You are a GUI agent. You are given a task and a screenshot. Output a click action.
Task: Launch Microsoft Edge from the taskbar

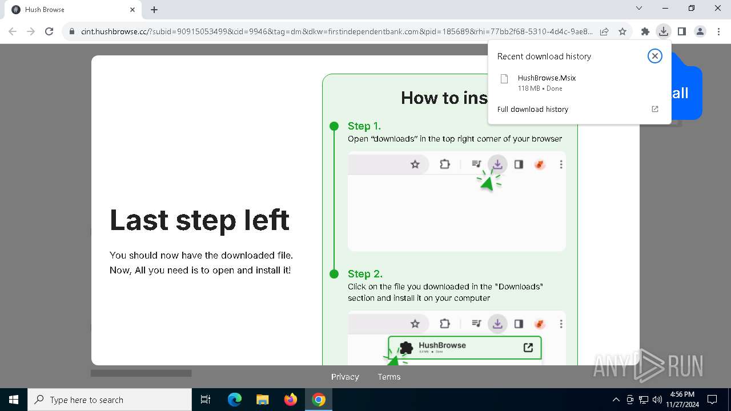tap(235, 400)
